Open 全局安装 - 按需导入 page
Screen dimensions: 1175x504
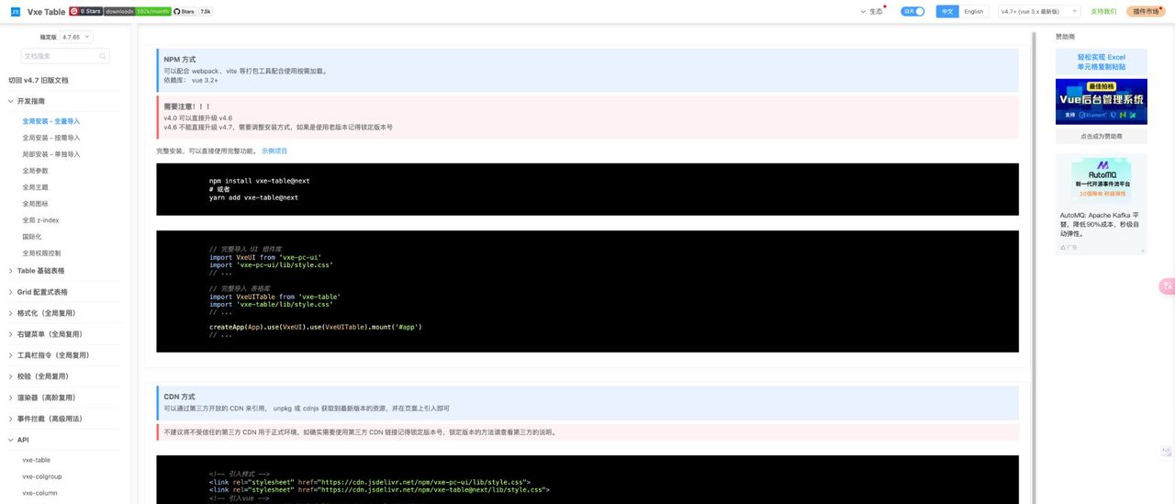point(50,138)
